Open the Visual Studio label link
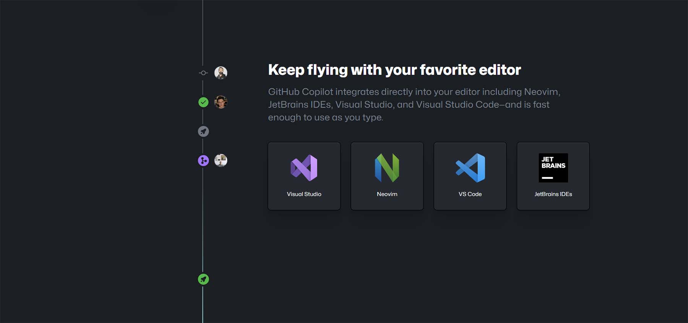 [304, 194]
